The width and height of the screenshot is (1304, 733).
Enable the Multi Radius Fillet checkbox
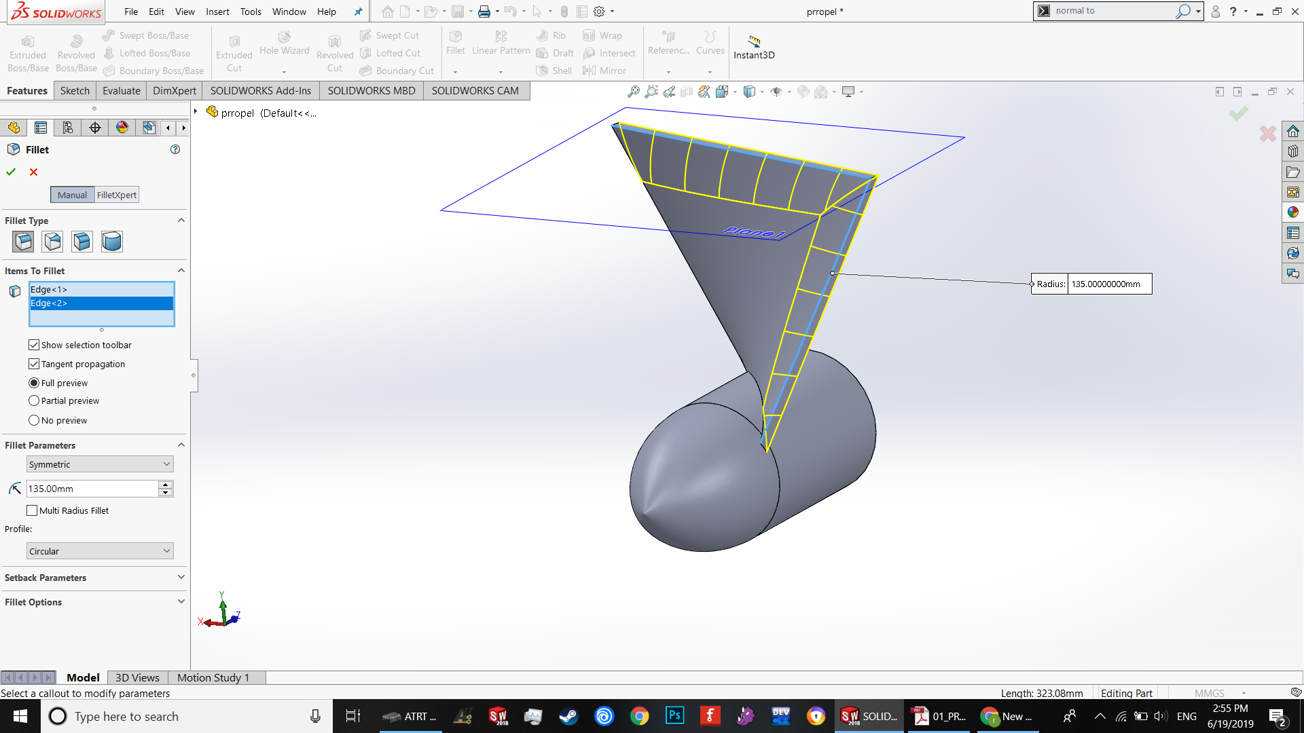tap(32, 511)
